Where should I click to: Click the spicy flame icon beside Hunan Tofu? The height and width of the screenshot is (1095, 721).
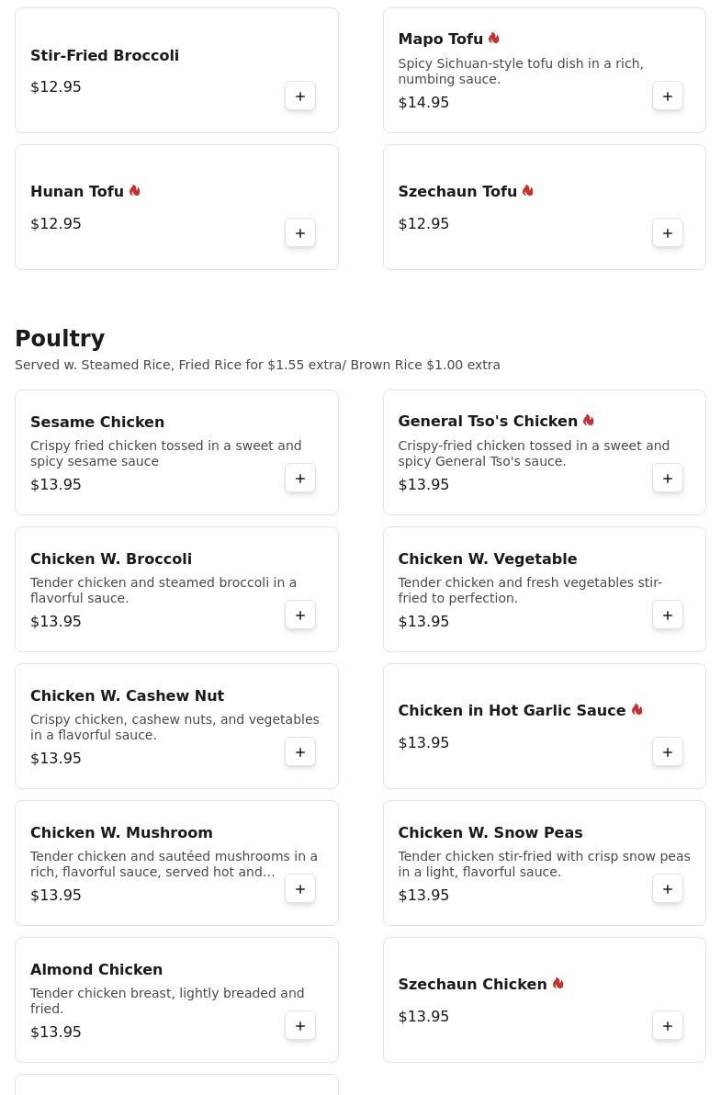pyautogui.click(x=135, y=191)
